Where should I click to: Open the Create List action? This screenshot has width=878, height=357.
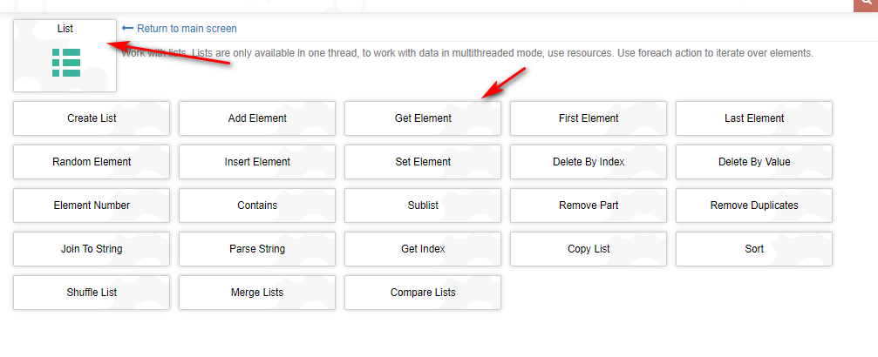pyautogui.click(x=92, y=118)
